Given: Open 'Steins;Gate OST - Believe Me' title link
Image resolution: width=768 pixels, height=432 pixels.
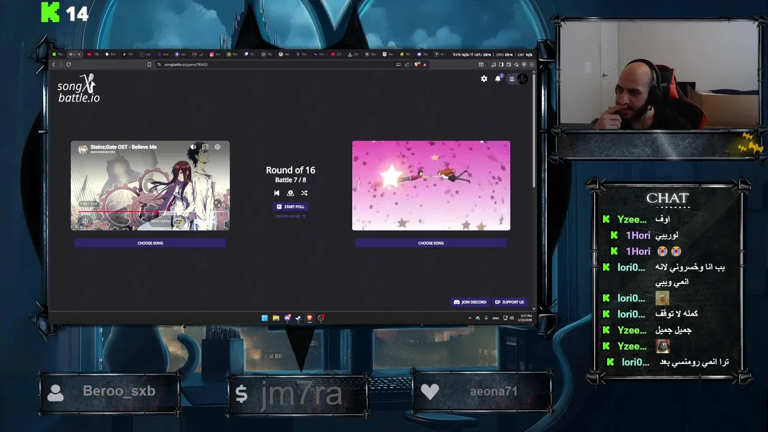Looking at the screenshot, I should [x=124, y=147].
